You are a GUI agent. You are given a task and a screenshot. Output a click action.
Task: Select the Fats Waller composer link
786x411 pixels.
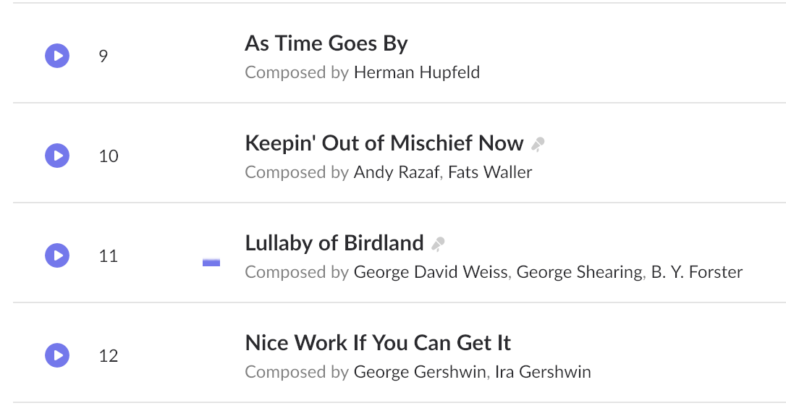click(490, 172)
